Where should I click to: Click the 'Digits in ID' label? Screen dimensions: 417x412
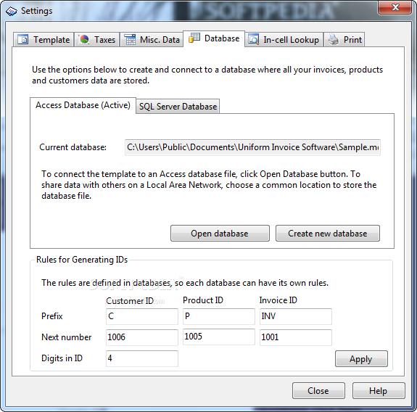62,358
